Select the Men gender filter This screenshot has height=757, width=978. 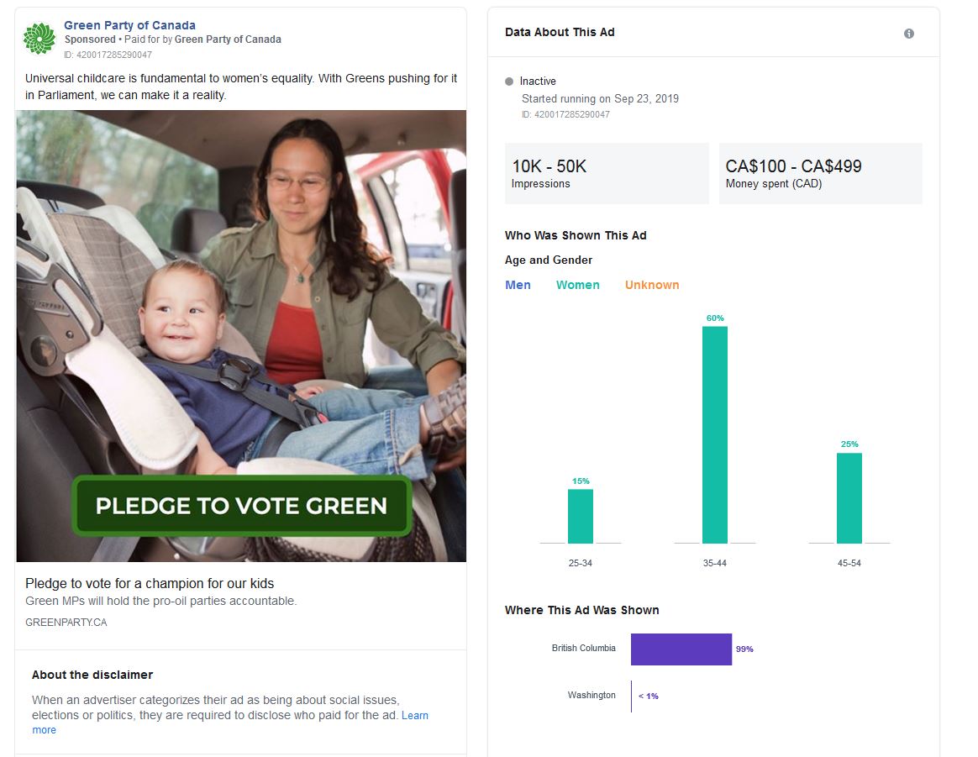[518, 285]
